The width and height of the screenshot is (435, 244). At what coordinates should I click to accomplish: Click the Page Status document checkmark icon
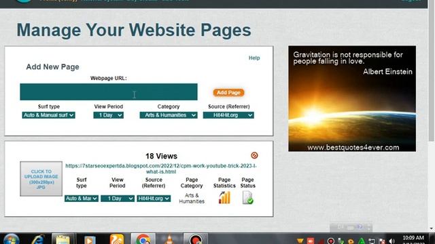pos(247,198)
